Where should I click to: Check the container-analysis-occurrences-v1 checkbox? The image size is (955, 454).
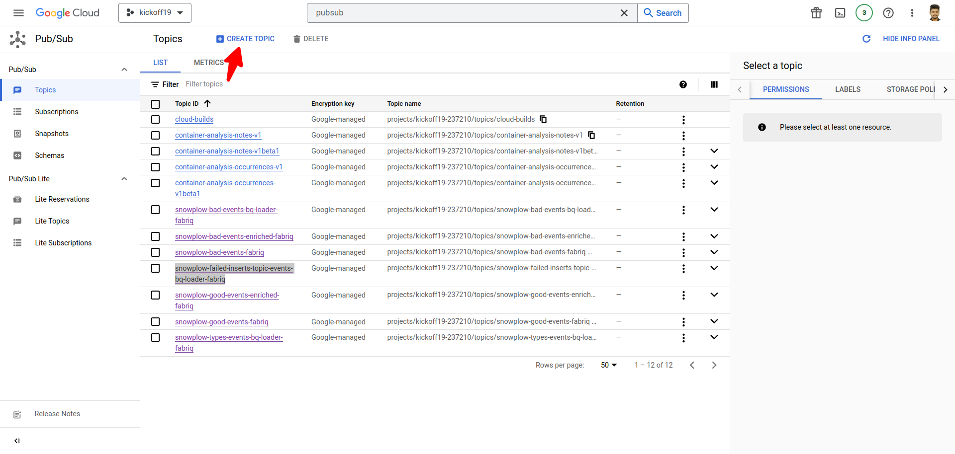tap(156, 167)
